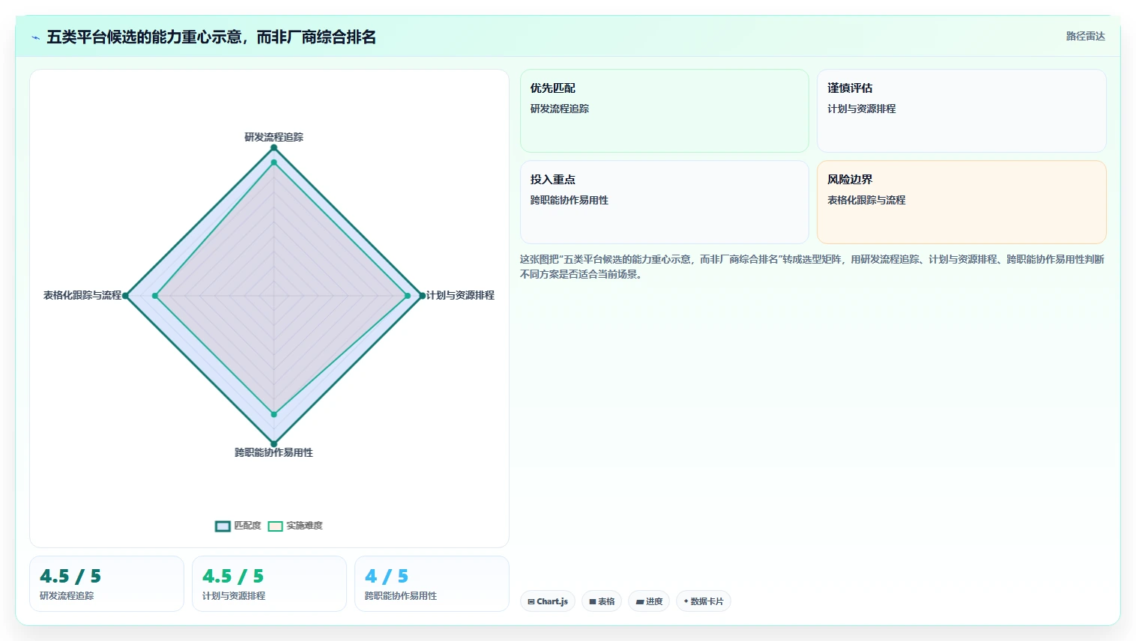1136x641 pixels.
Task: Click the description paragraph starting with 这张图把
Action: click(x=812, y=267)
